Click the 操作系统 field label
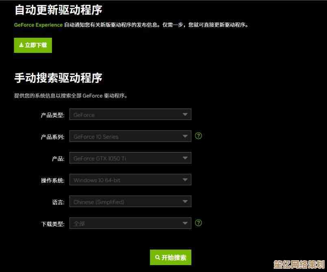This screenshot has width=327, height=272. coord(52,181)
